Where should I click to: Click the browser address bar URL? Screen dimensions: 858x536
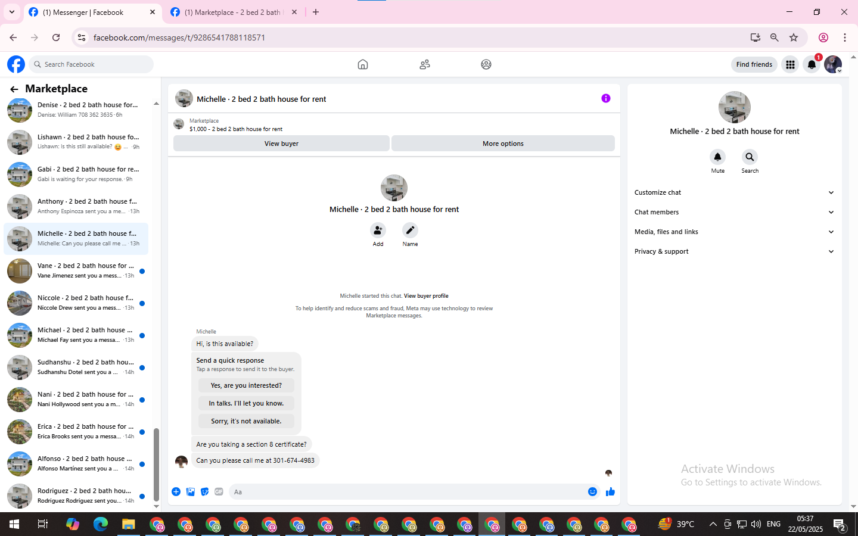[179, 38]
